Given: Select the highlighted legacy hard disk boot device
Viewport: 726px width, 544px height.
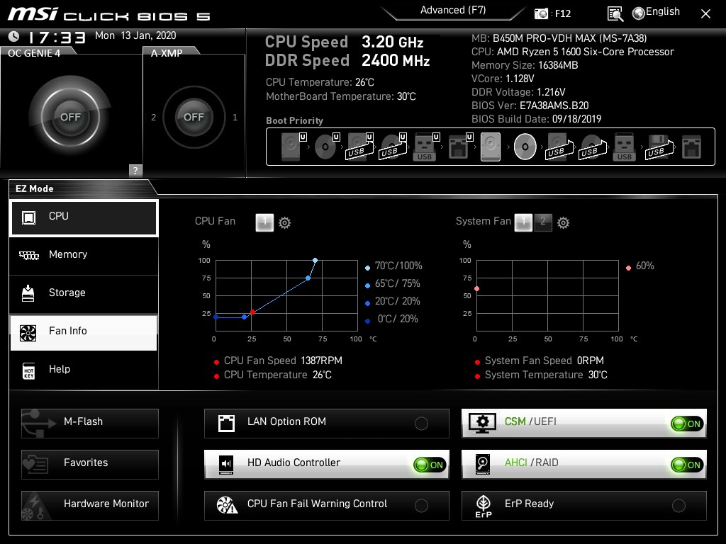Looking at the screenshot, I should click(x=491, y=147).
